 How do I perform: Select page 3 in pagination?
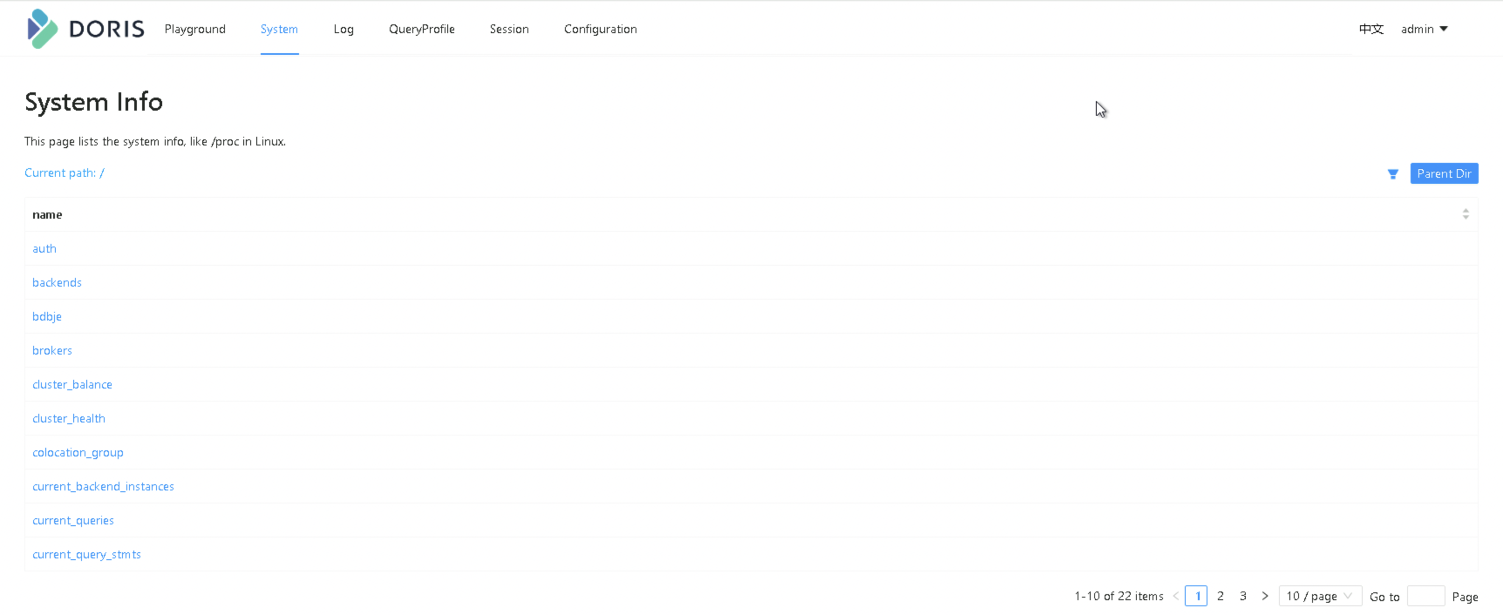click(1243, 596)
